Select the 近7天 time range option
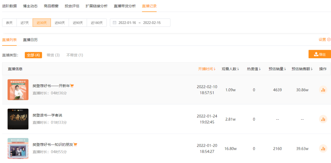This screenshot has width=331, height=163. pyautogui.click(x=25, y=23)
